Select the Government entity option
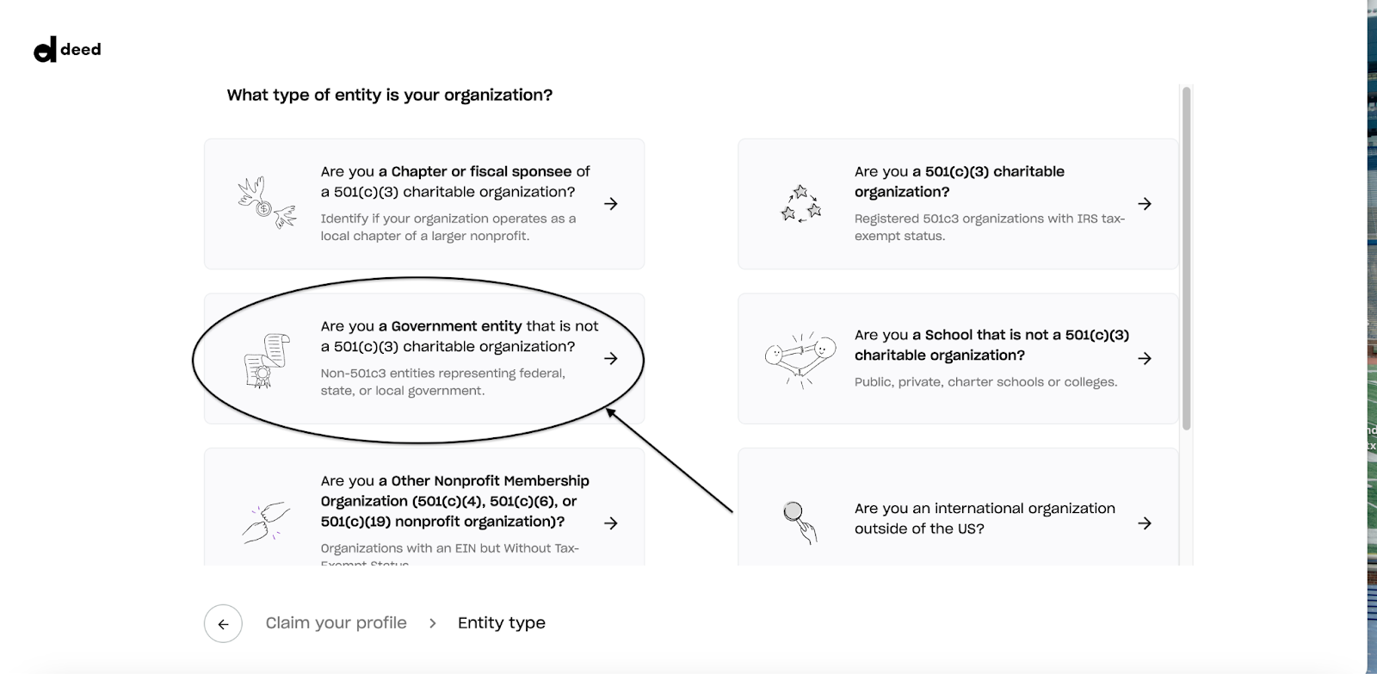Viewport: 1377px width, 674px height. pos(424,359)
